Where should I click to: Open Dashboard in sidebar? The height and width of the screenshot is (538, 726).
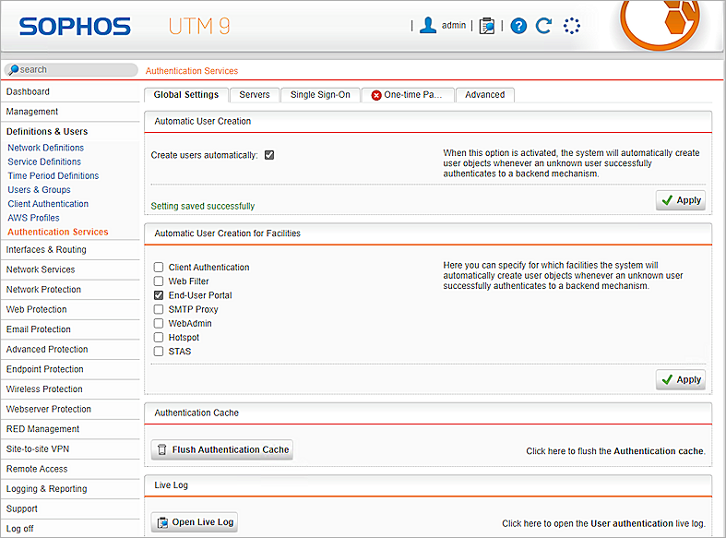click(70, 91)
